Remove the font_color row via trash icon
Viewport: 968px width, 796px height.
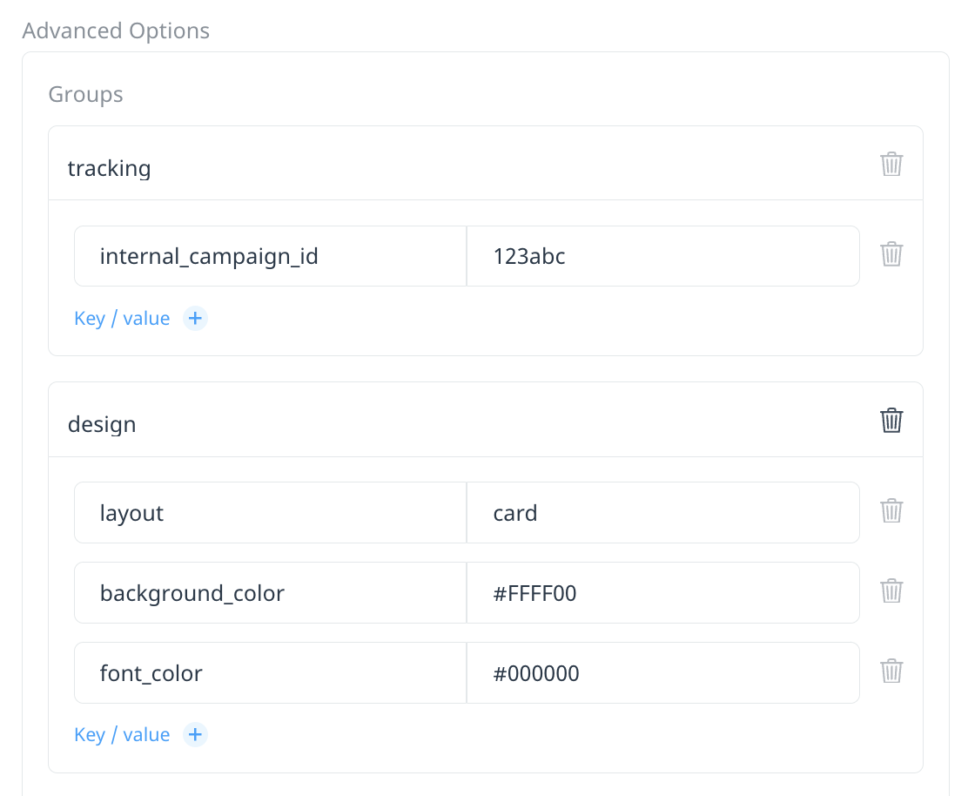pos(891,671)
